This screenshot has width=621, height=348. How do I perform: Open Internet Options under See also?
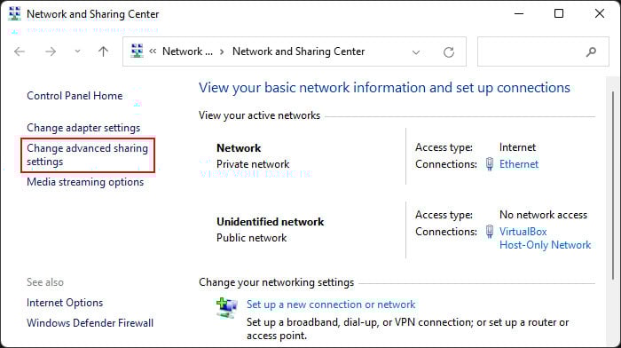pos(65,303)
